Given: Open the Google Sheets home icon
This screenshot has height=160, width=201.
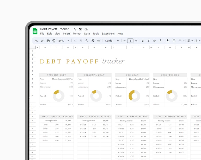Looking at the screenshot, I should tap(35, 31).
